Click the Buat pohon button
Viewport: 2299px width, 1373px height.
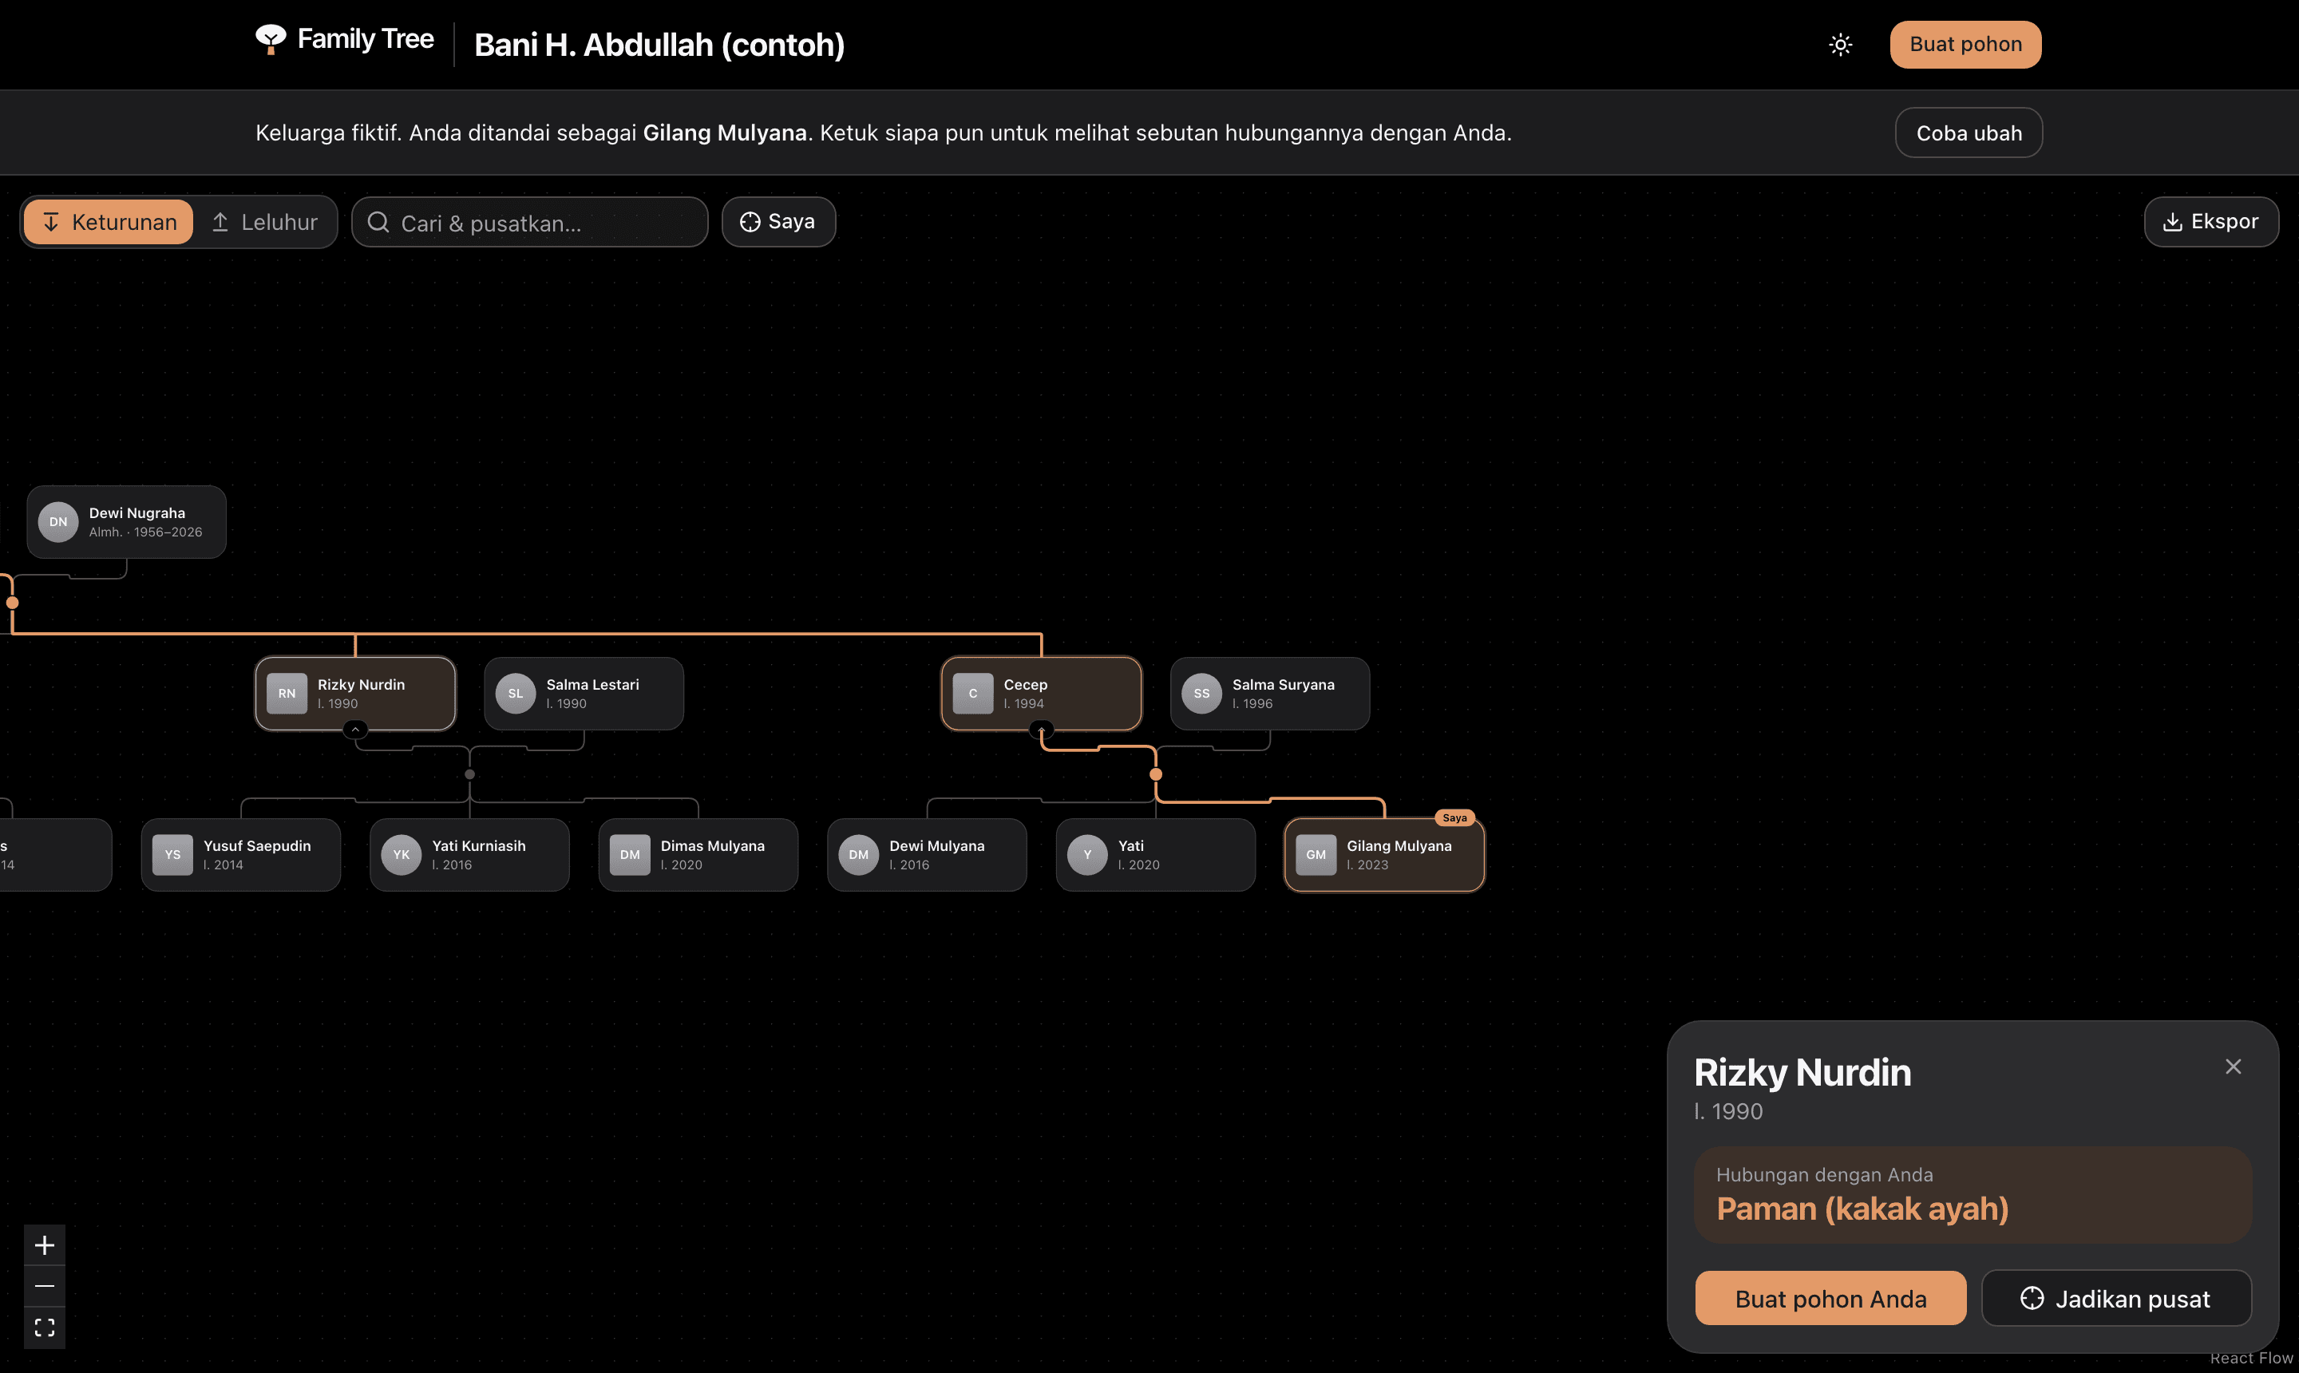1965,45
